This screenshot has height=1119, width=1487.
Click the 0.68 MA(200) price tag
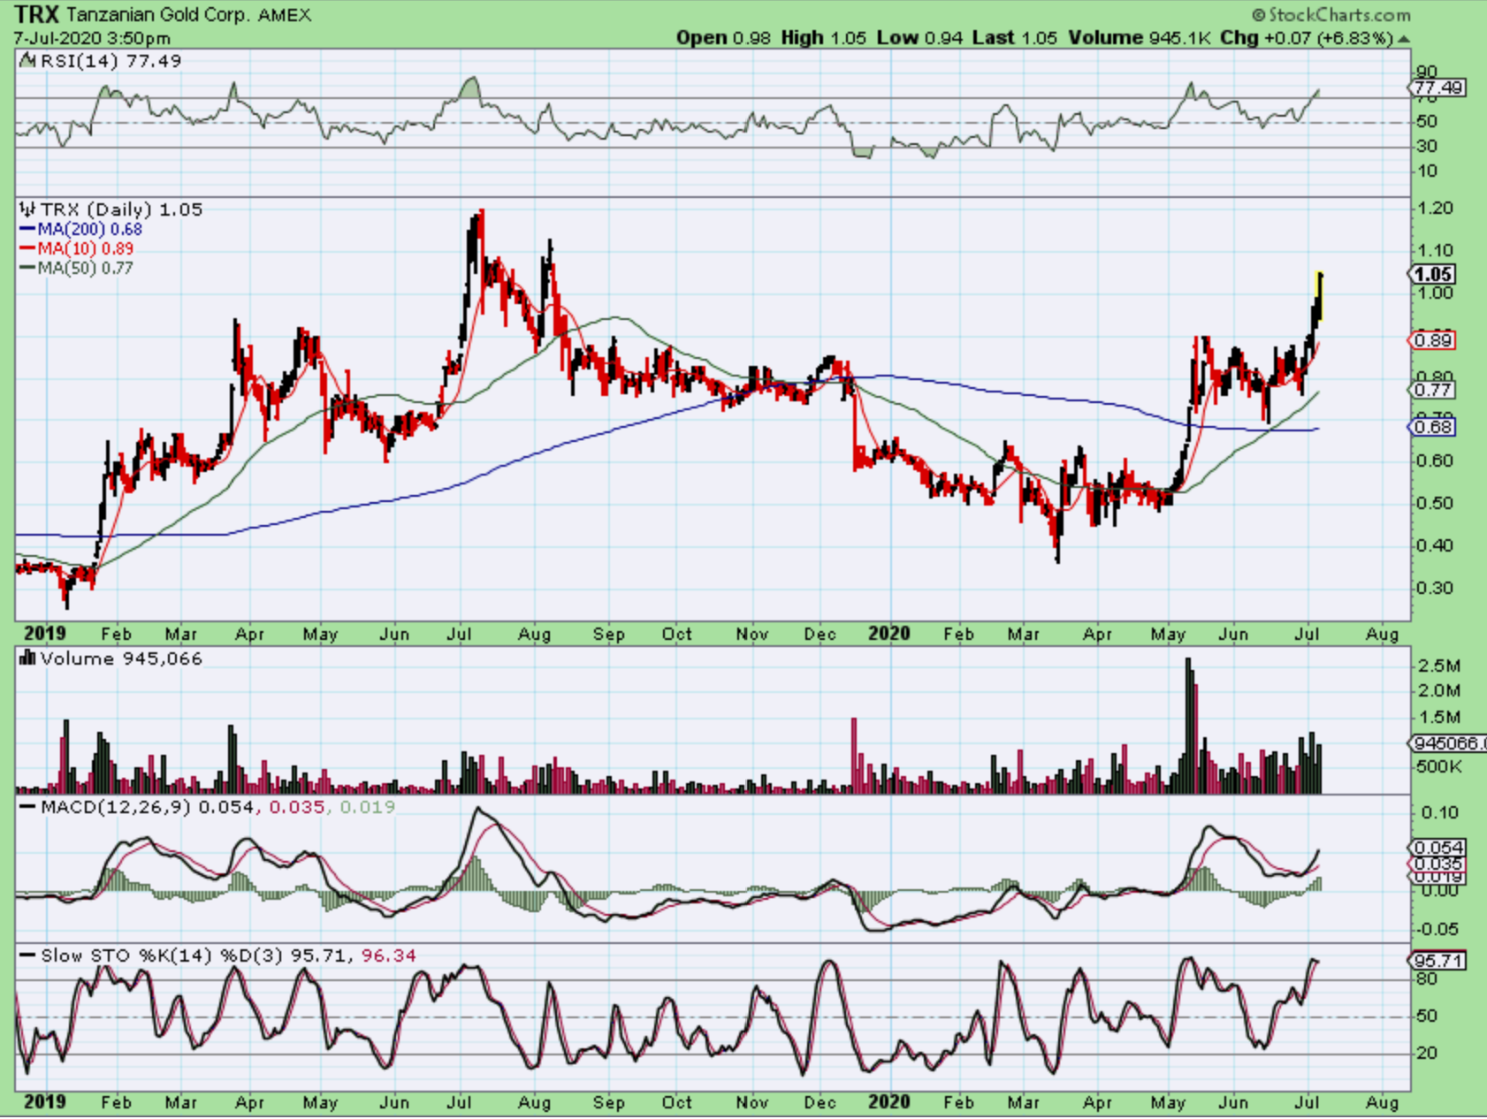click(x=1432, y=427)
